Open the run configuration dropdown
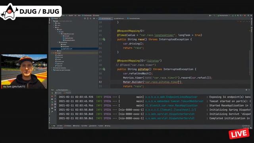Screen dimensions: 254x143 (x=223, y=15)
